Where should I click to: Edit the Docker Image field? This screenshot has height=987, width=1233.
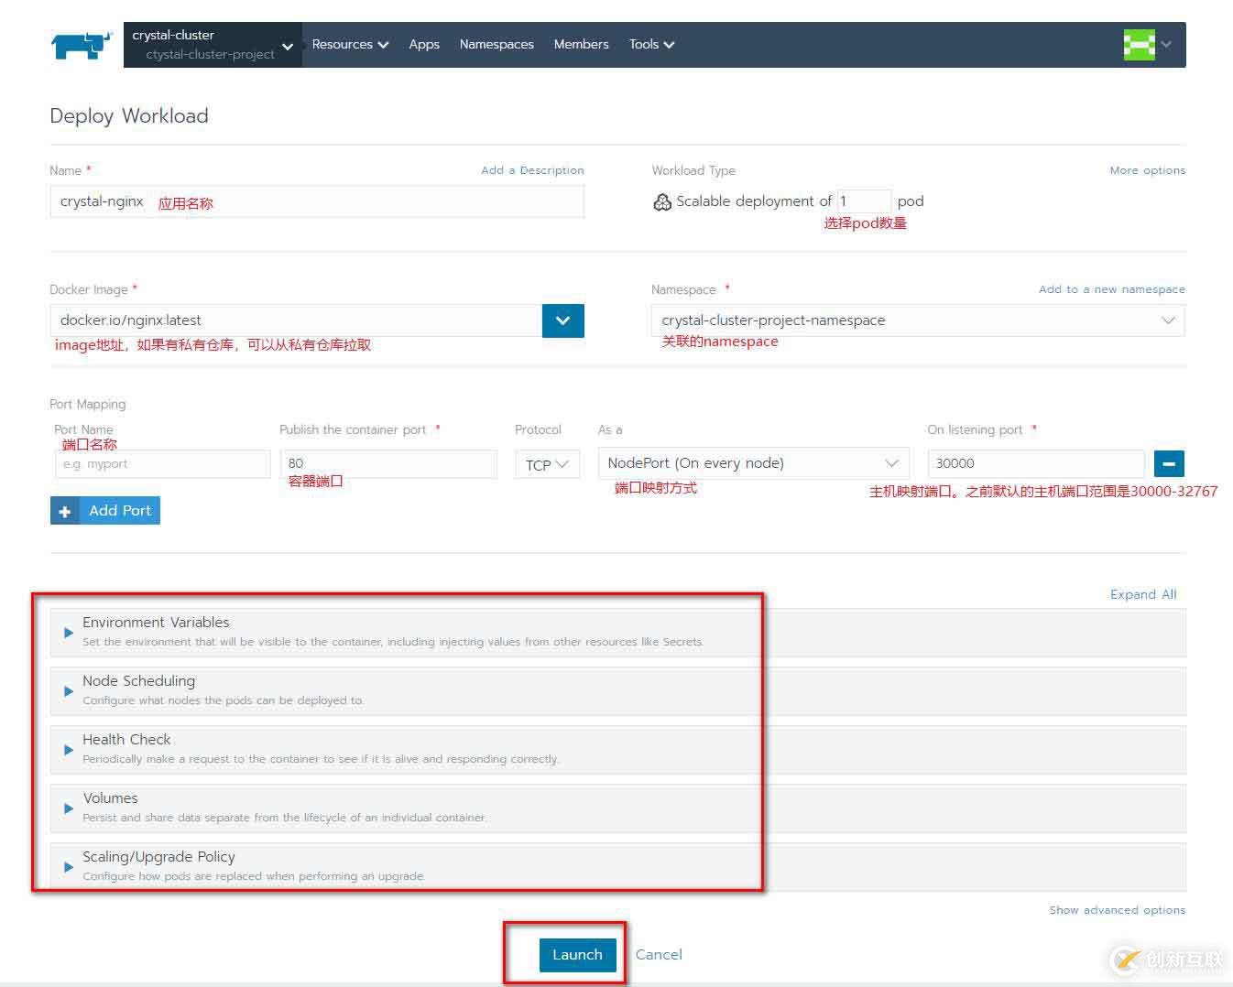(296, 320)
